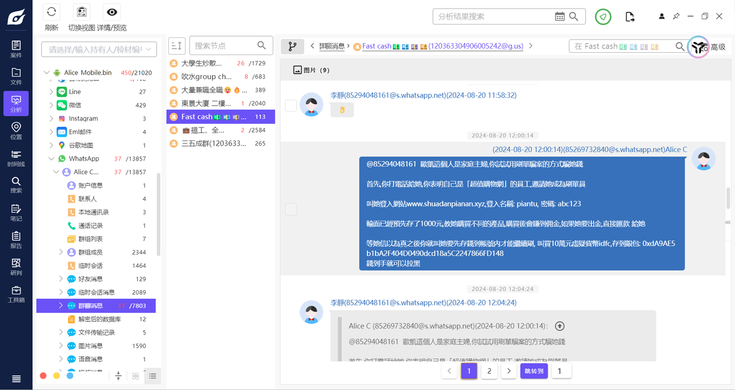Click the collapse-all vertical arrows icon
Viewport: 735px width, 390px height.
(118, 376)
